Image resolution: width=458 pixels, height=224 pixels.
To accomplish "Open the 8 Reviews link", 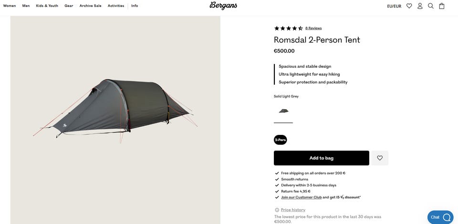I will coord(313,28).
